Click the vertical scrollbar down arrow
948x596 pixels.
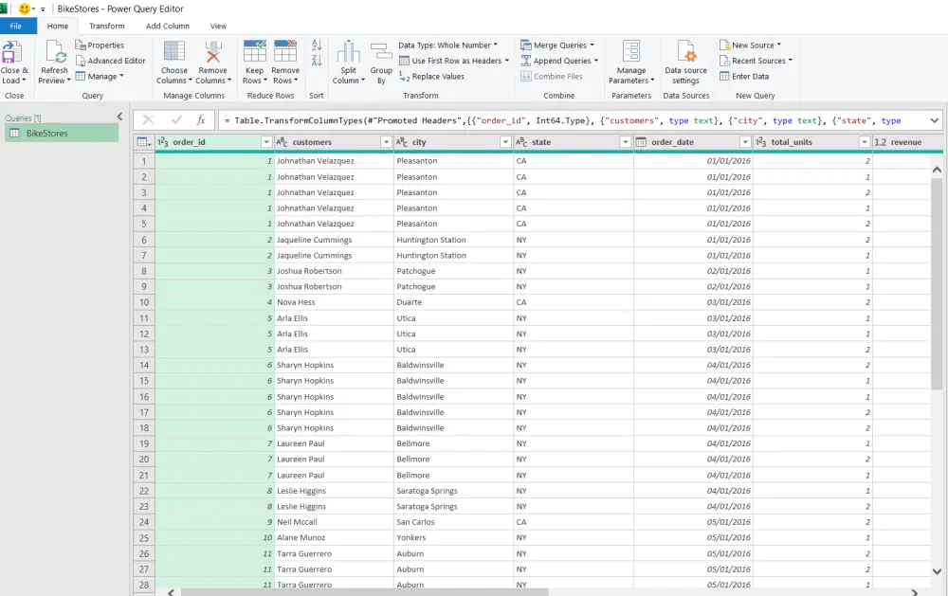click(x=937, y=571)
